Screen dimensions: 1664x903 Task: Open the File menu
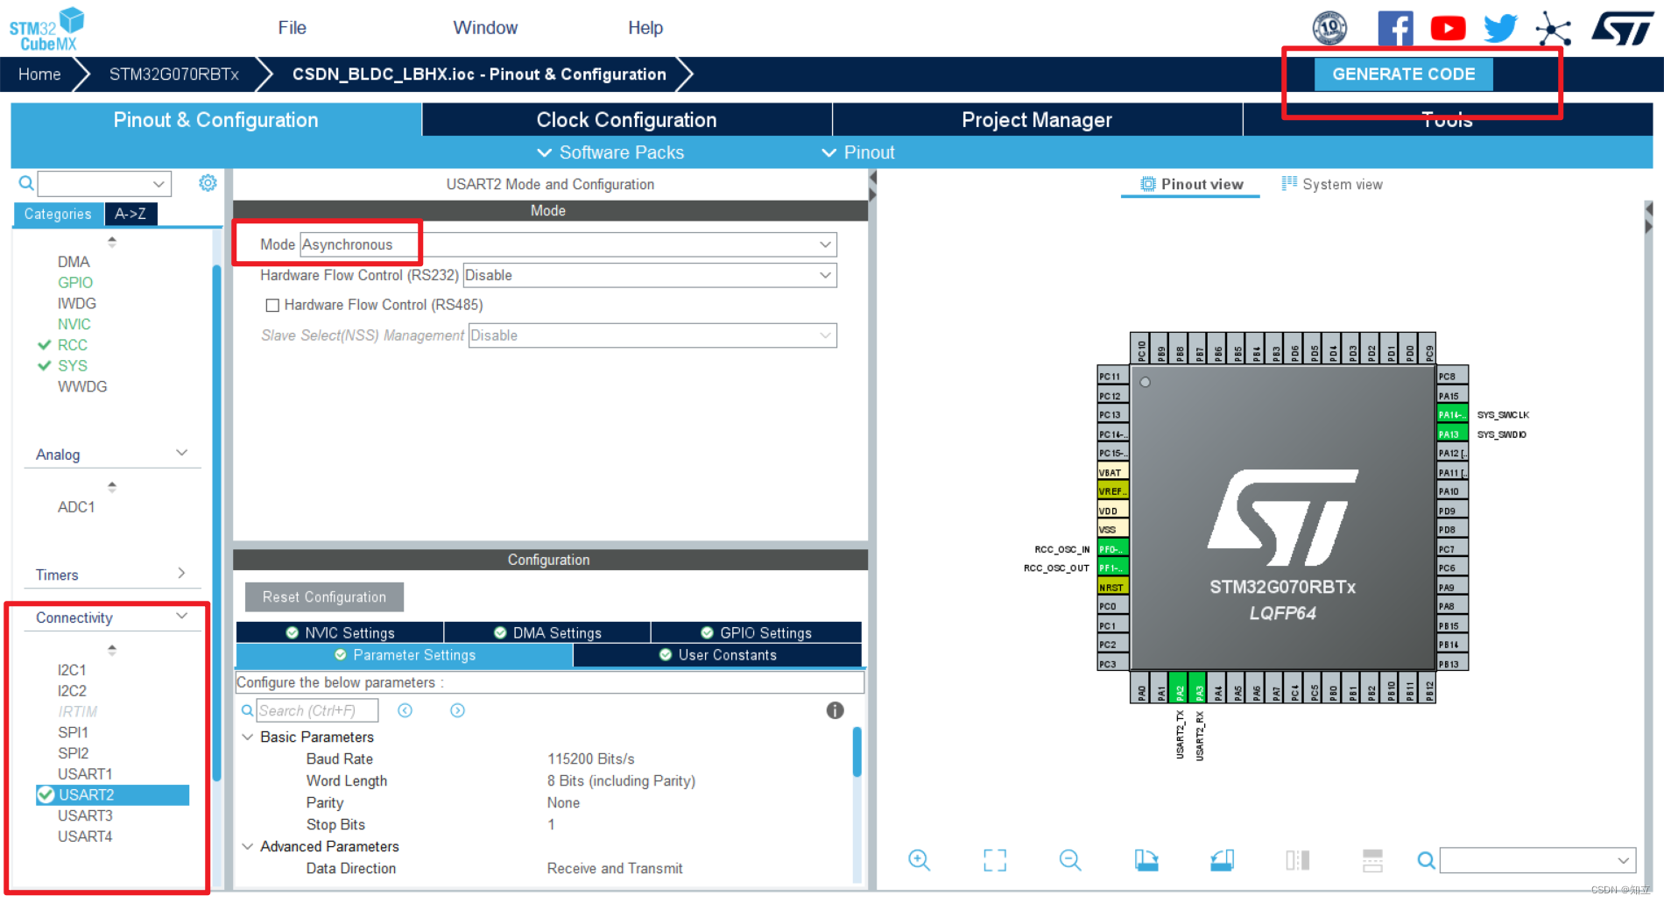point(292,28)
